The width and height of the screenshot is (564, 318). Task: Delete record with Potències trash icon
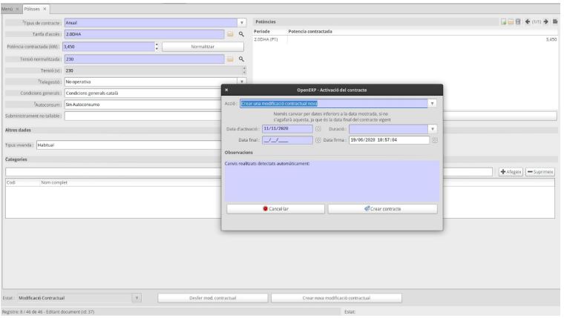pyautogui.click(x=518, y=22)
